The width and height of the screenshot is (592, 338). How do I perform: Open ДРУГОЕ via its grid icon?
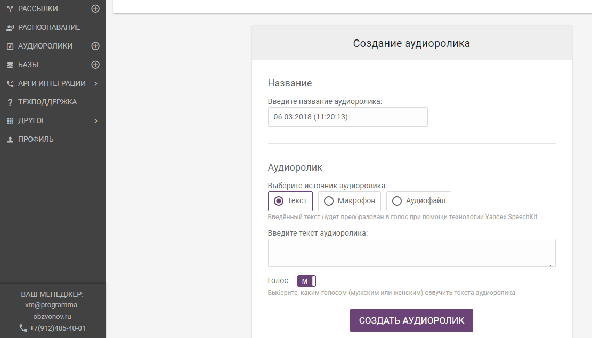tap(10, 120)
